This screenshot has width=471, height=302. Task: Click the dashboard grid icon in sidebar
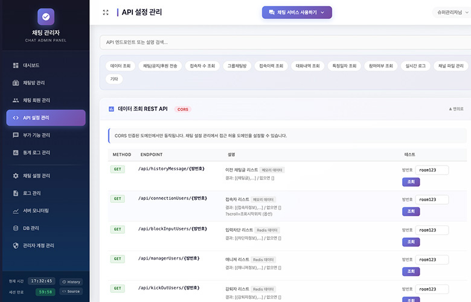[16, 65]
